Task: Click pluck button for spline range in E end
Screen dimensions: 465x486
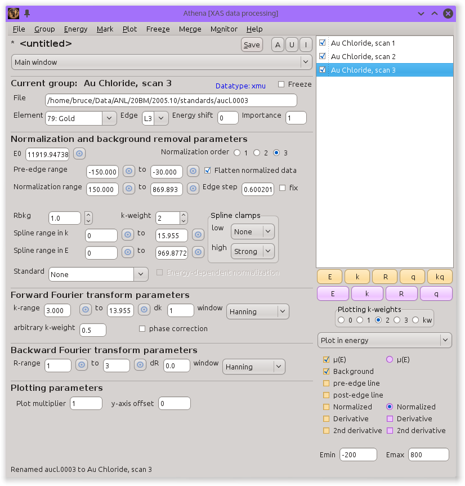Action: click(198, 252)
